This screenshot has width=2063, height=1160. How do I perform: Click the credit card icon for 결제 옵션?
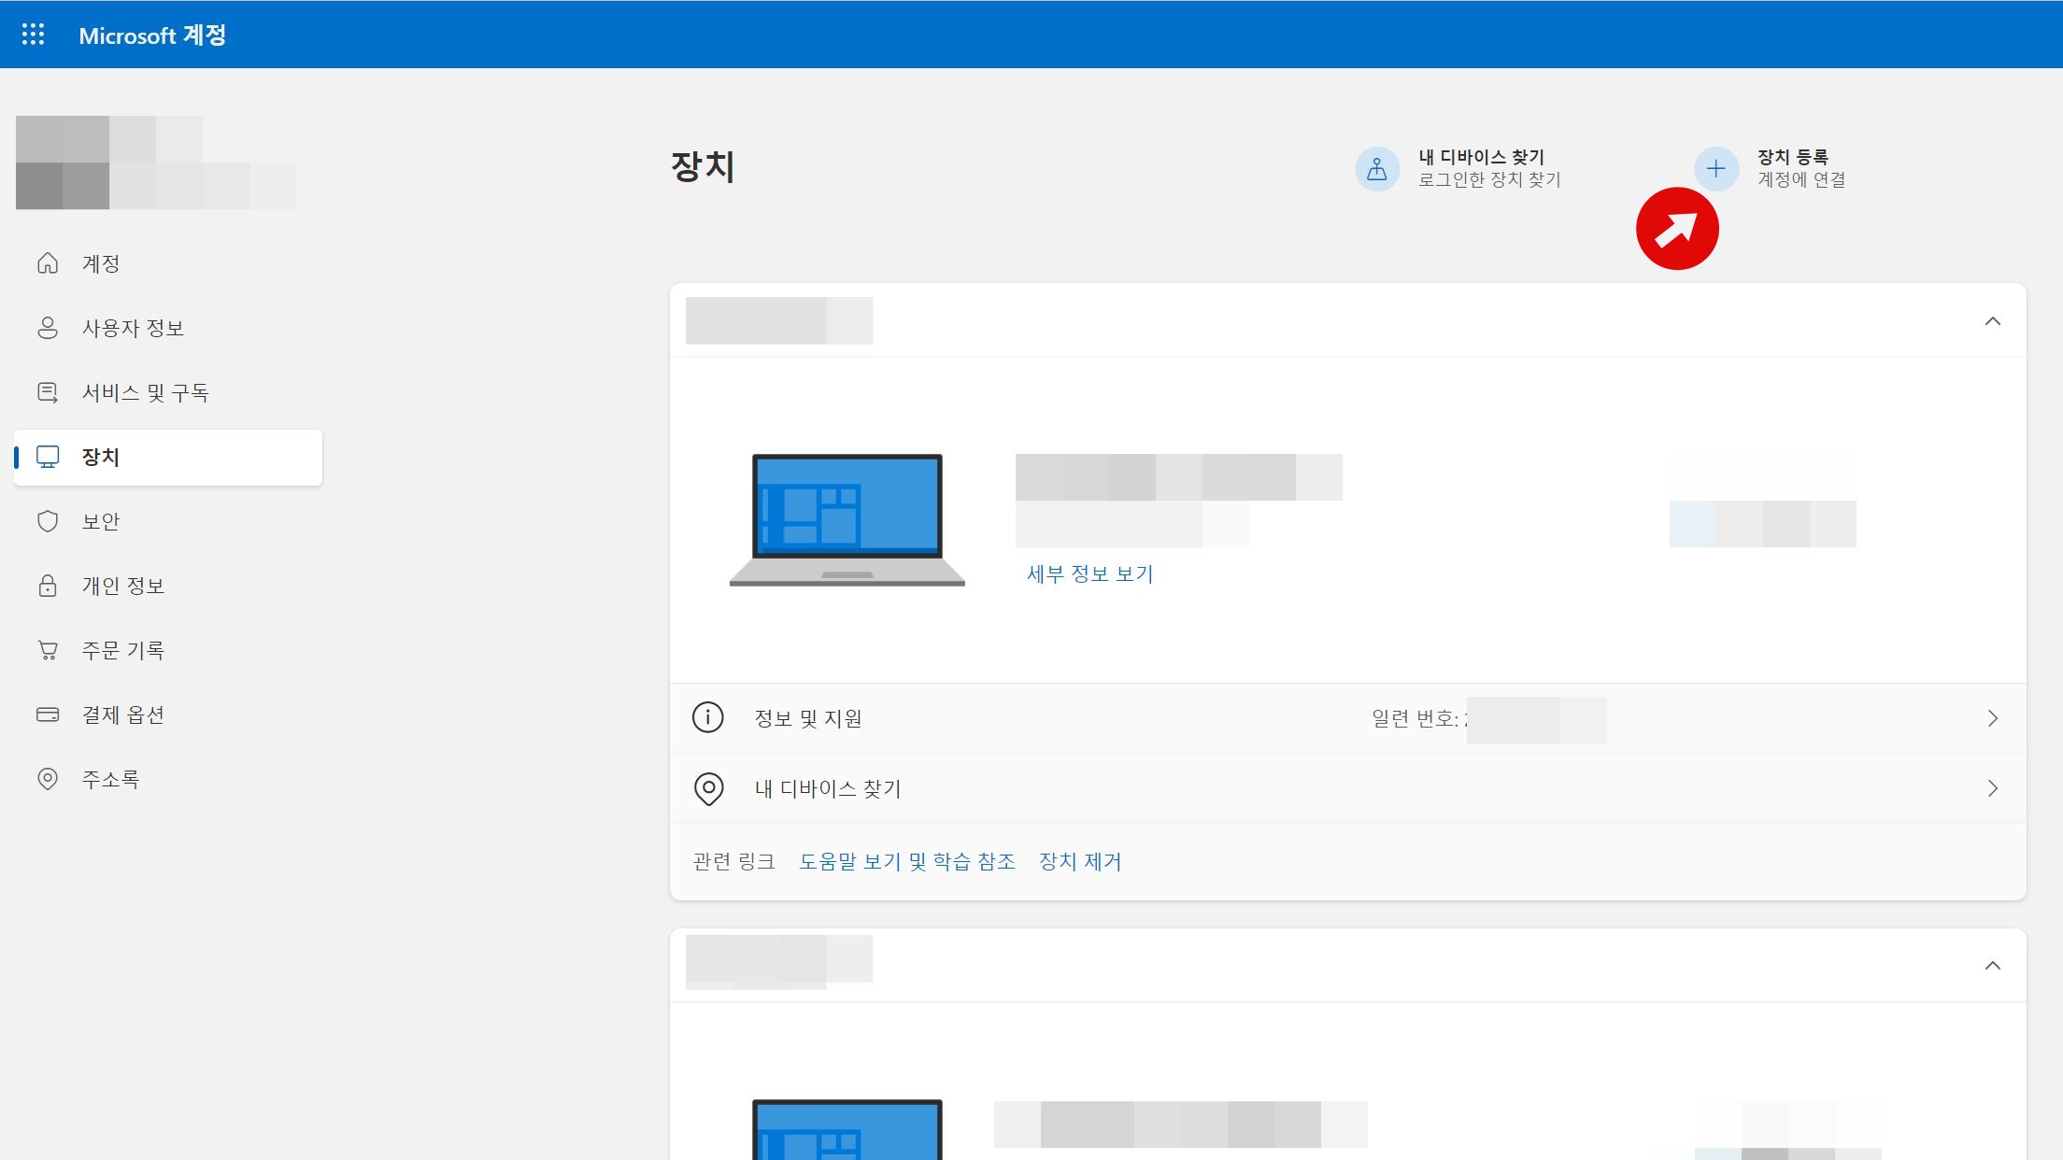tap(48, 714)
